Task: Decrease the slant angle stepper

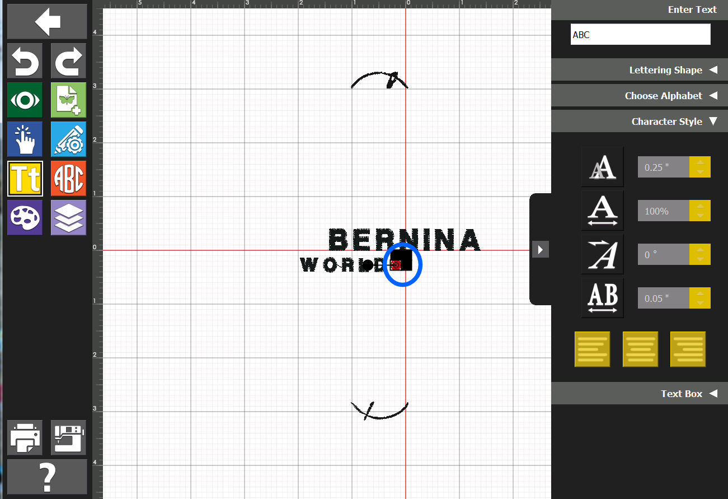Action: 700,259
